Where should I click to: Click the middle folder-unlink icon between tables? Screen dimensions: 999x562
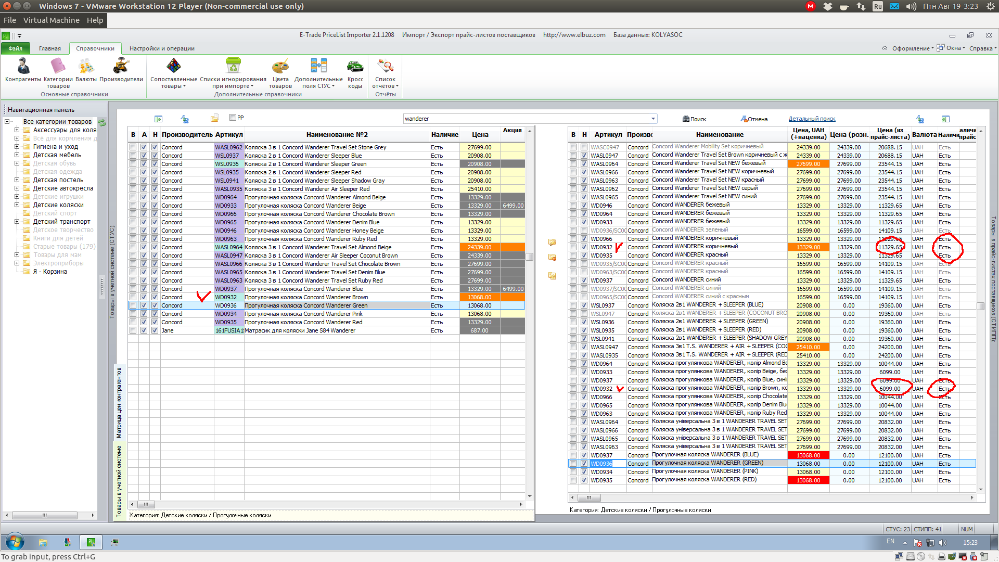[x=552, y=258]
